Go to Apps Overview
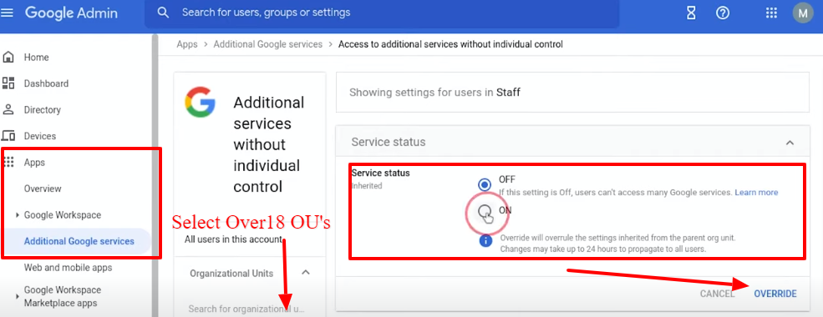823x317 pixels. pyautogui.click(x=43, y=189)
